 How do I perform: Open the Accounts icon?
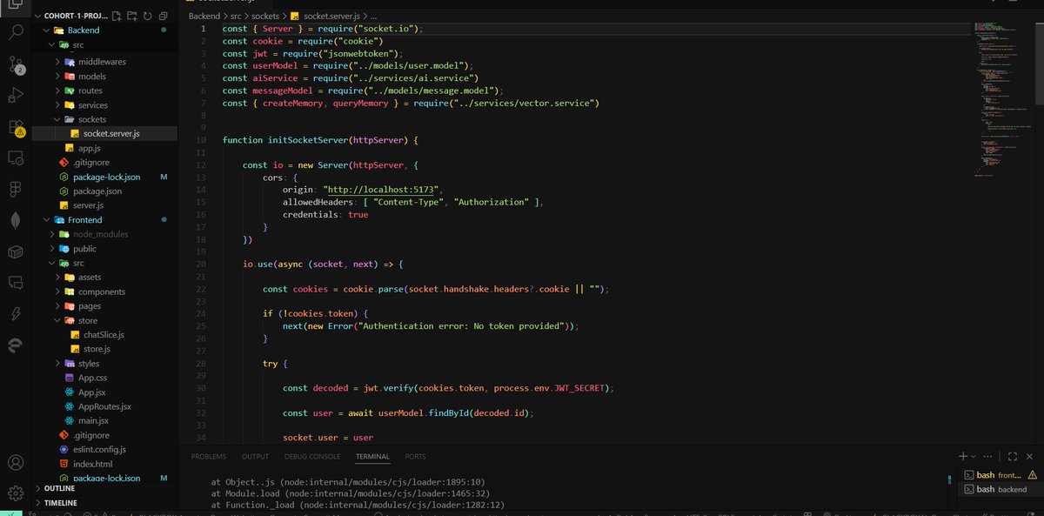tap(16, 462)
